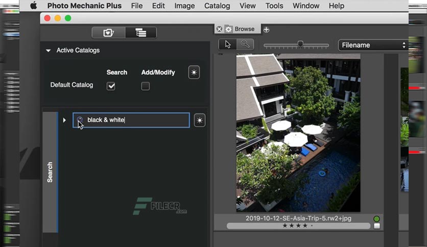
Task: Expand the search options disclosure triangle
Action: 64,120
